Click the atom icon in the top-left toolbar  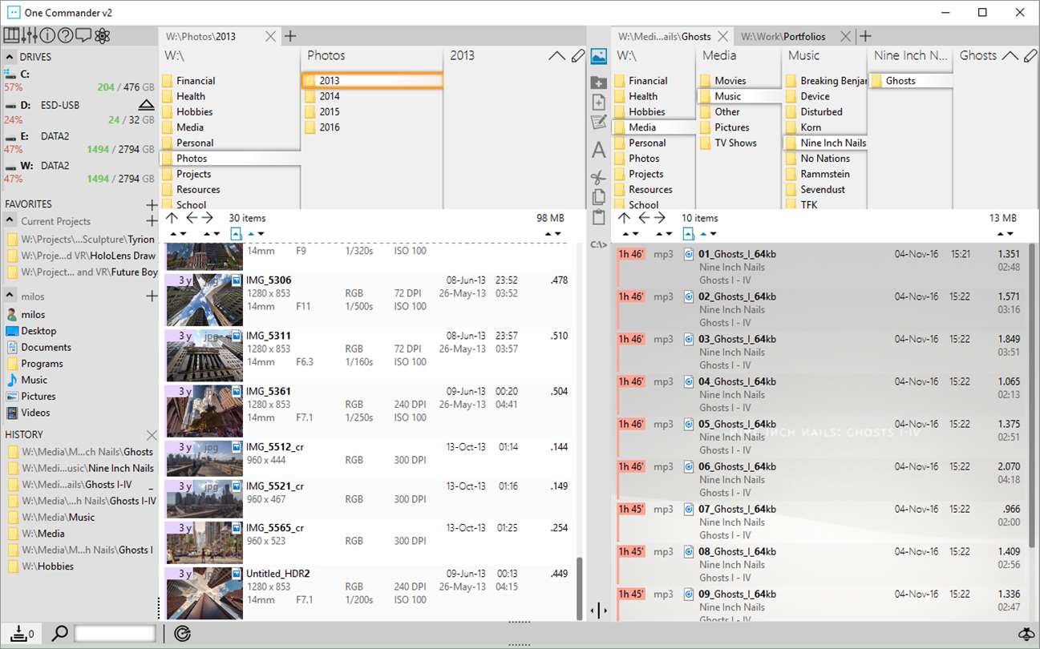[x=102, y=35]
